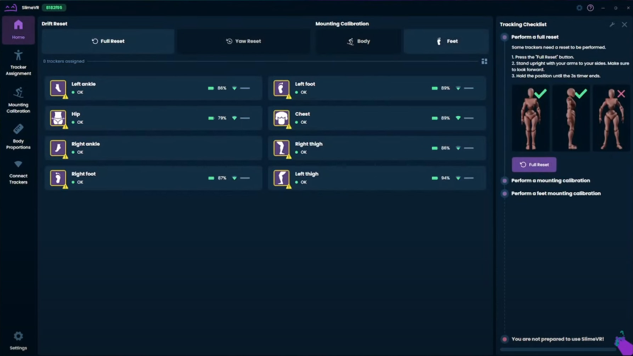Expand the 'Perform a mounting calibration' step
The height and width of the screenshot is (356, 633).
point(550,180)
